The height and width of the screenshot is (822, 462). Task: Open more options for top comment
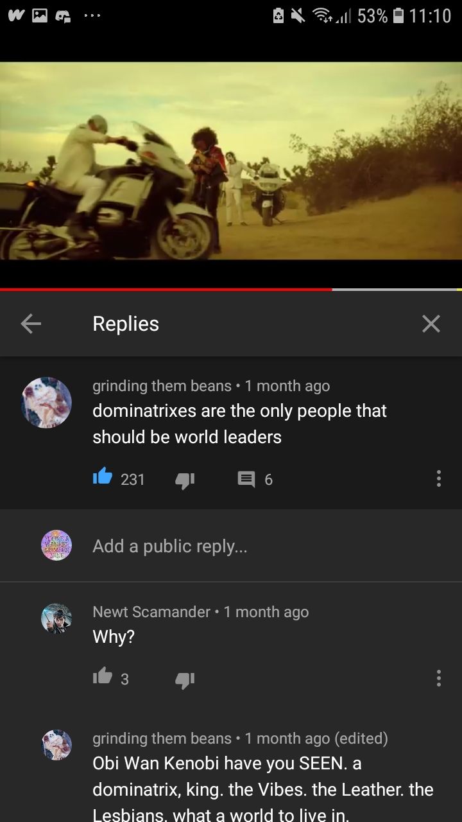[x=438, y=478]
